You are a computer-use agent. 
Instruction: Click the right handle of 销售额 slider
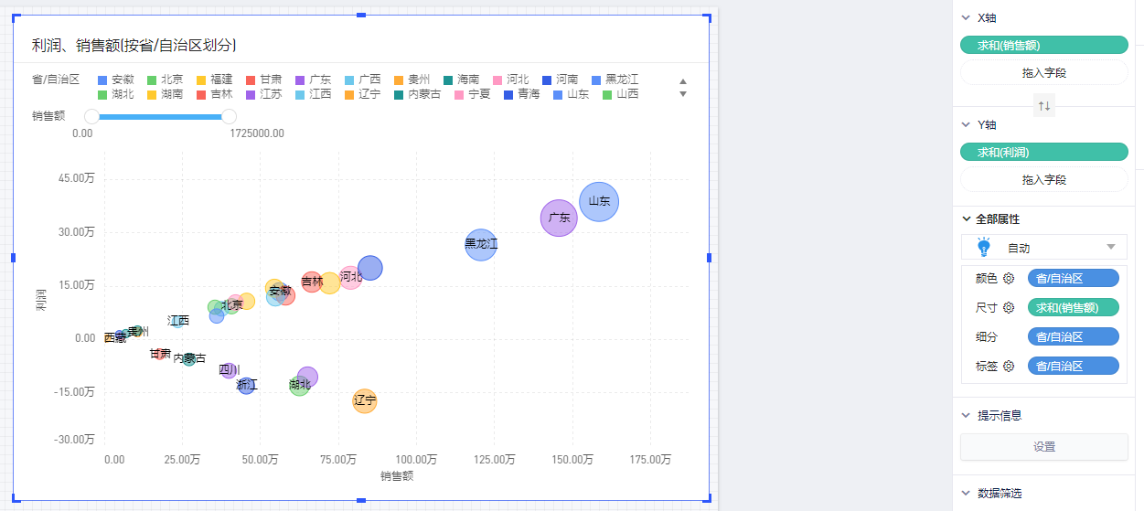click(x=230, y=116)
